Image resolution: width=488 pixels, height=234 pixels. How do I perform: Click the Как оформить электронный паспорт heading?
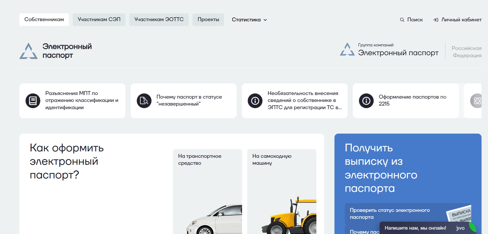[x=67, y=161]
